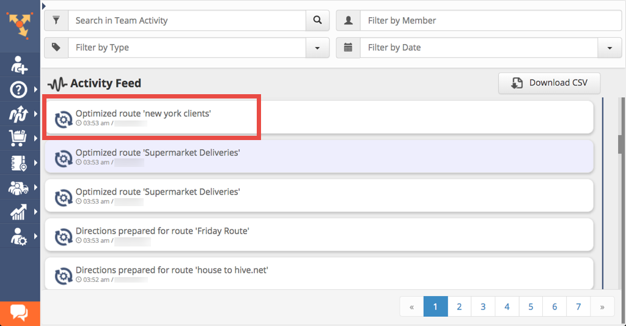This screenshot has height=326, width=626.
Task: Expand the sidebar collapse triangle at top
Action: (44, 6)
